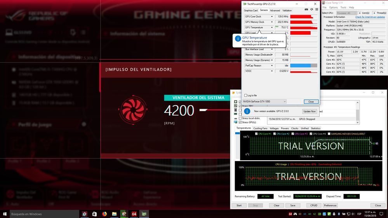The width and height of the screenshot is (388, 218).
Task: Enable Log to file checkbox in GPU-Z
Action: point(245,95)
